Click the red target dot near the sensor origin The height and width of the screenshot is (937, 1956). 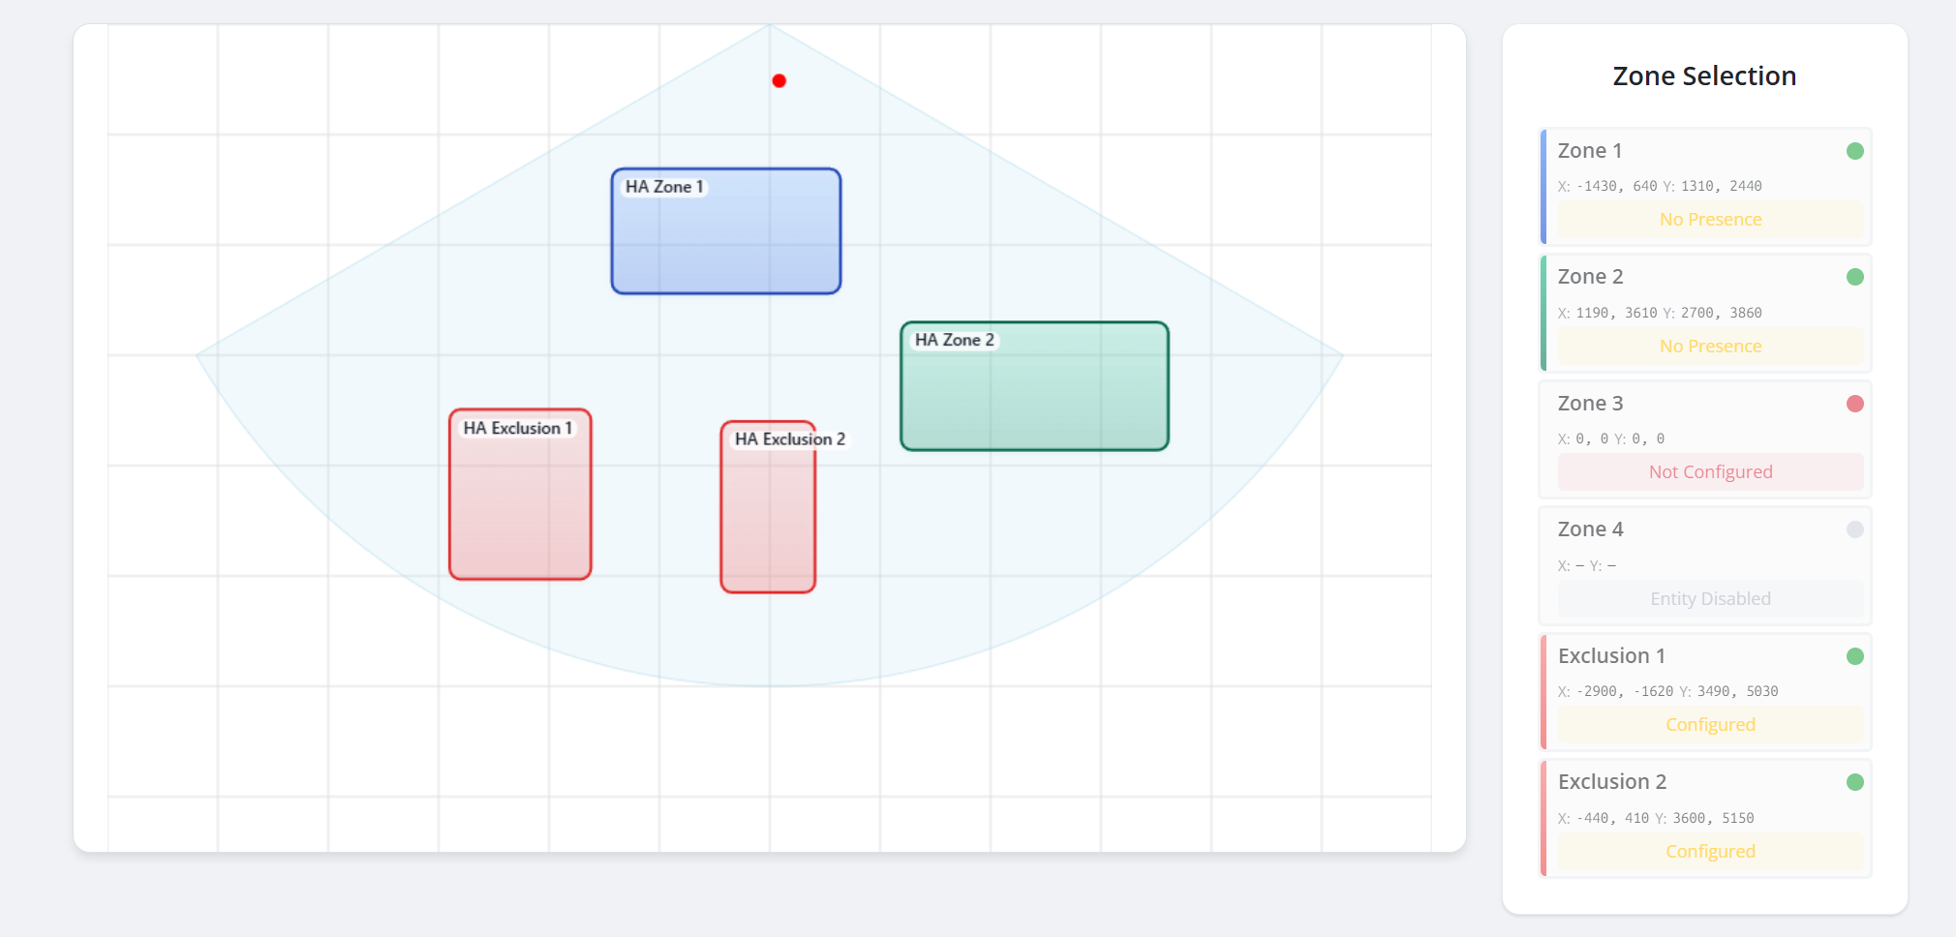click(779, 80)
